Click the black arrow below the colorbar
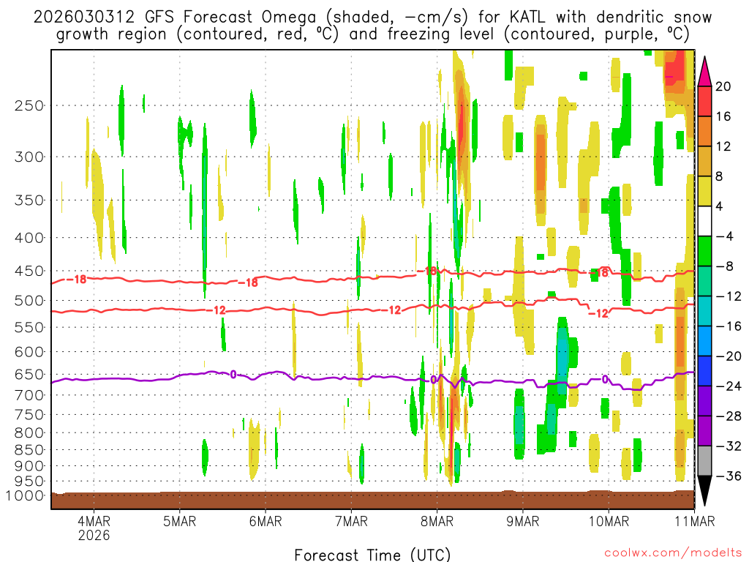The image size is (749, 562). (x=704, y=491)
